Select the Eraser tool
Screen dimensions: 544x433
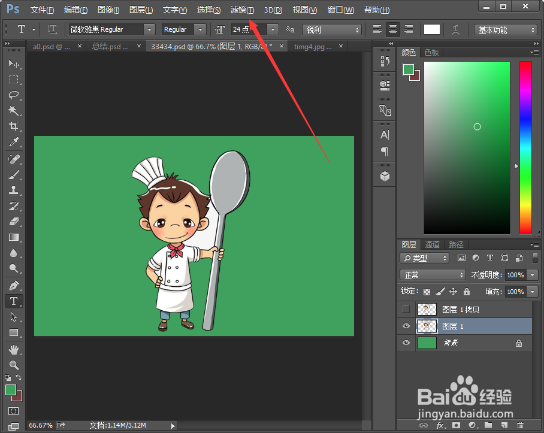pos(14,222)
